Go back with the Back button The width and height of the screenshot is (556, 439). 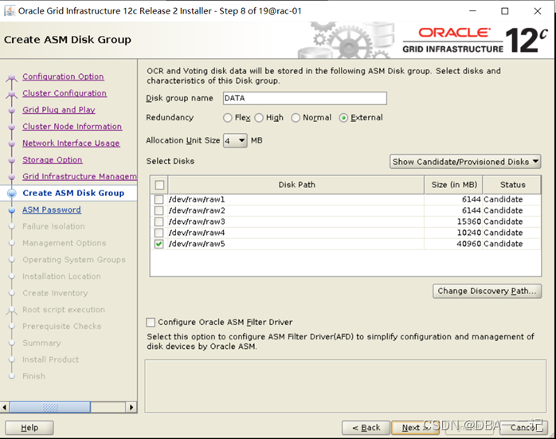(x=366, y=428)
